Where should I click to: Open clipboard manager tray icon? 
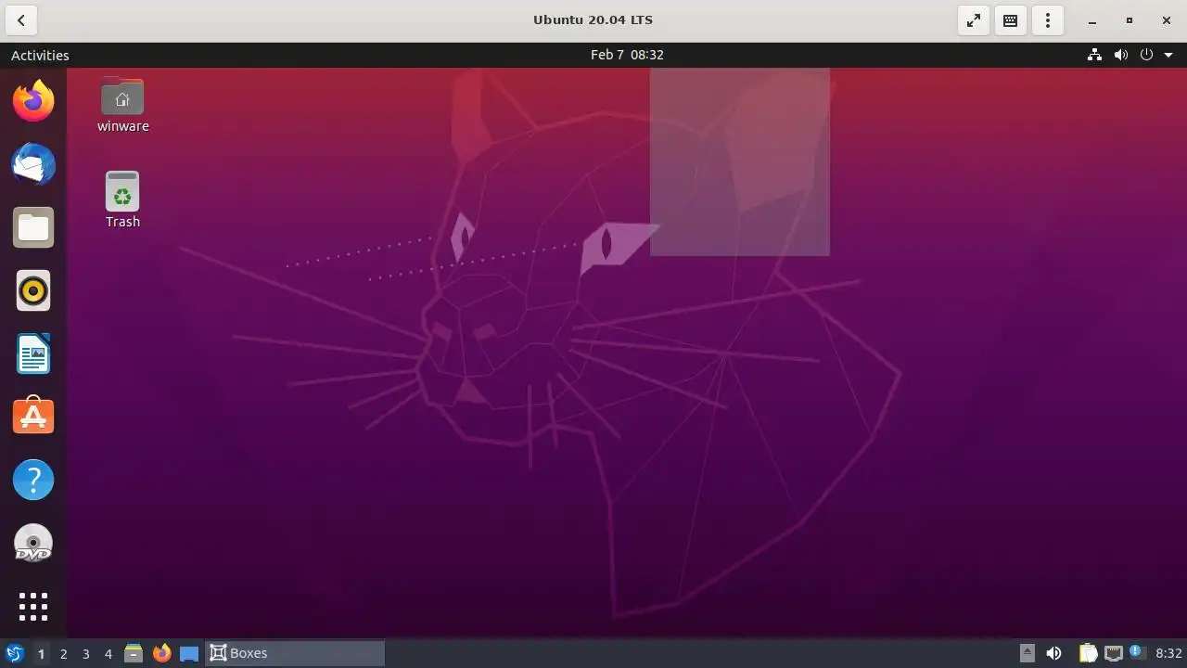tap(1089, 653)
